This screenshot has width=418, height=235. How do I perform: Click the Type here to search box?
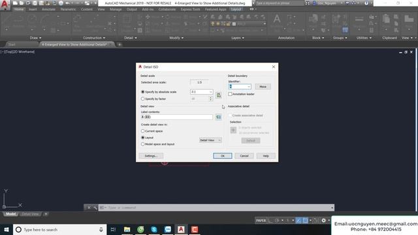tap(59, 229)
